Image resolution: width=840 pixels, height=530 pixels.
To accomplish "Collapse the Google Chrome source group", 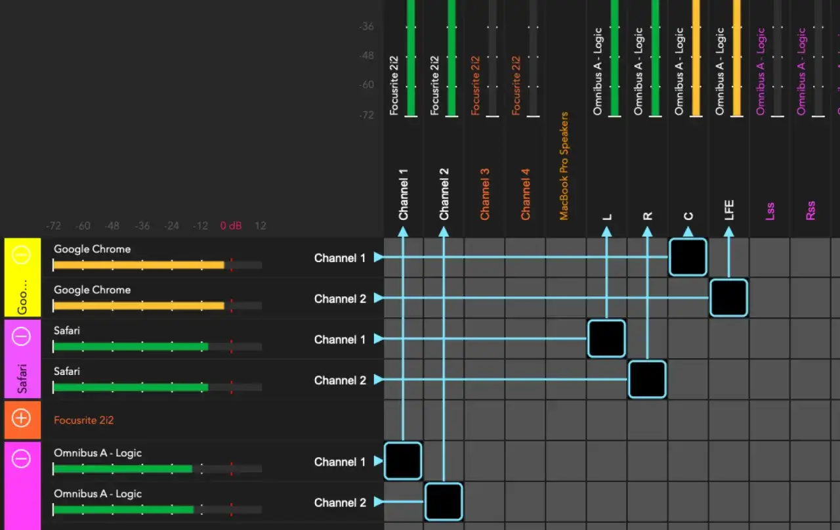I will coord(22,255).
